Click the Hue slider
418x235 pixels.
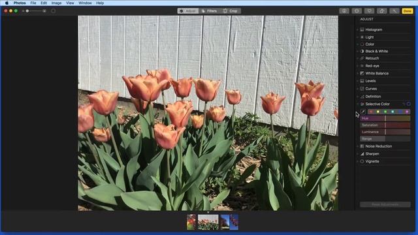[x=385, y=118]
